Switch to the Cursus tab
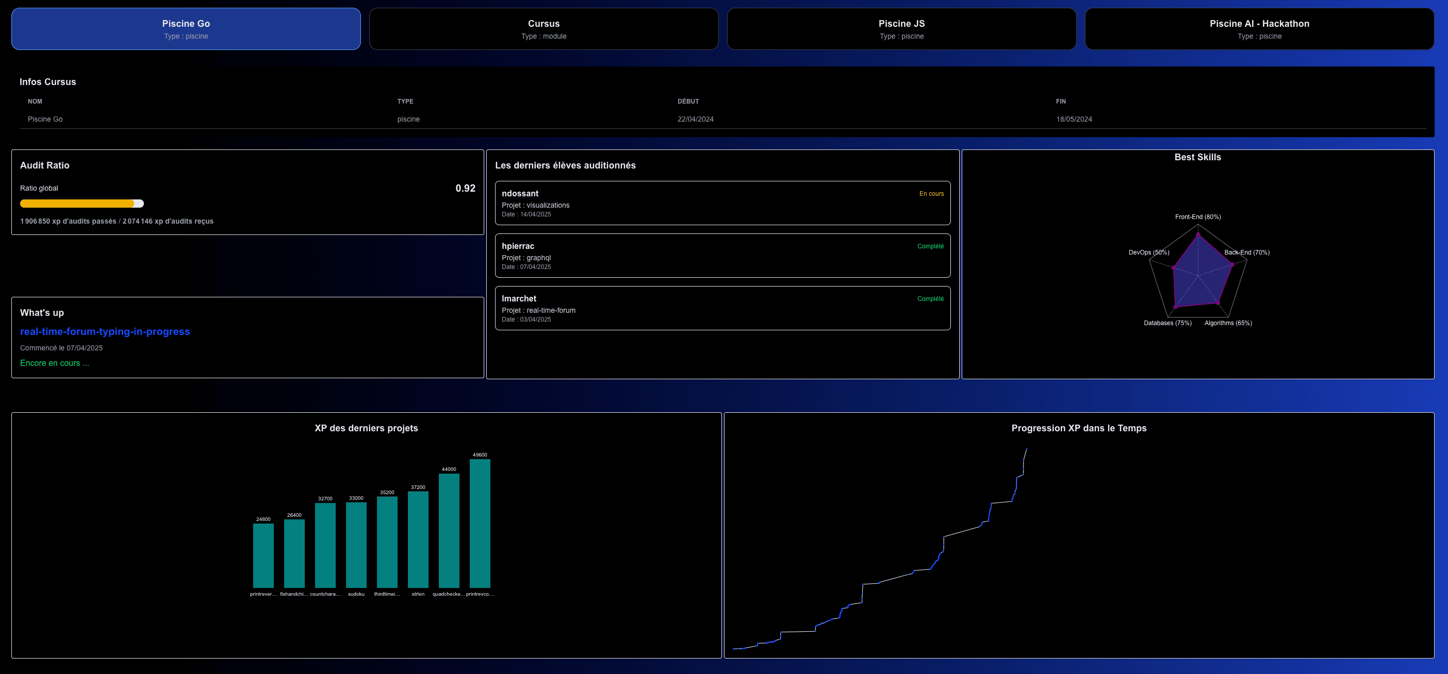This screenshot has height=674, width=1448. (x=544, y=29)
